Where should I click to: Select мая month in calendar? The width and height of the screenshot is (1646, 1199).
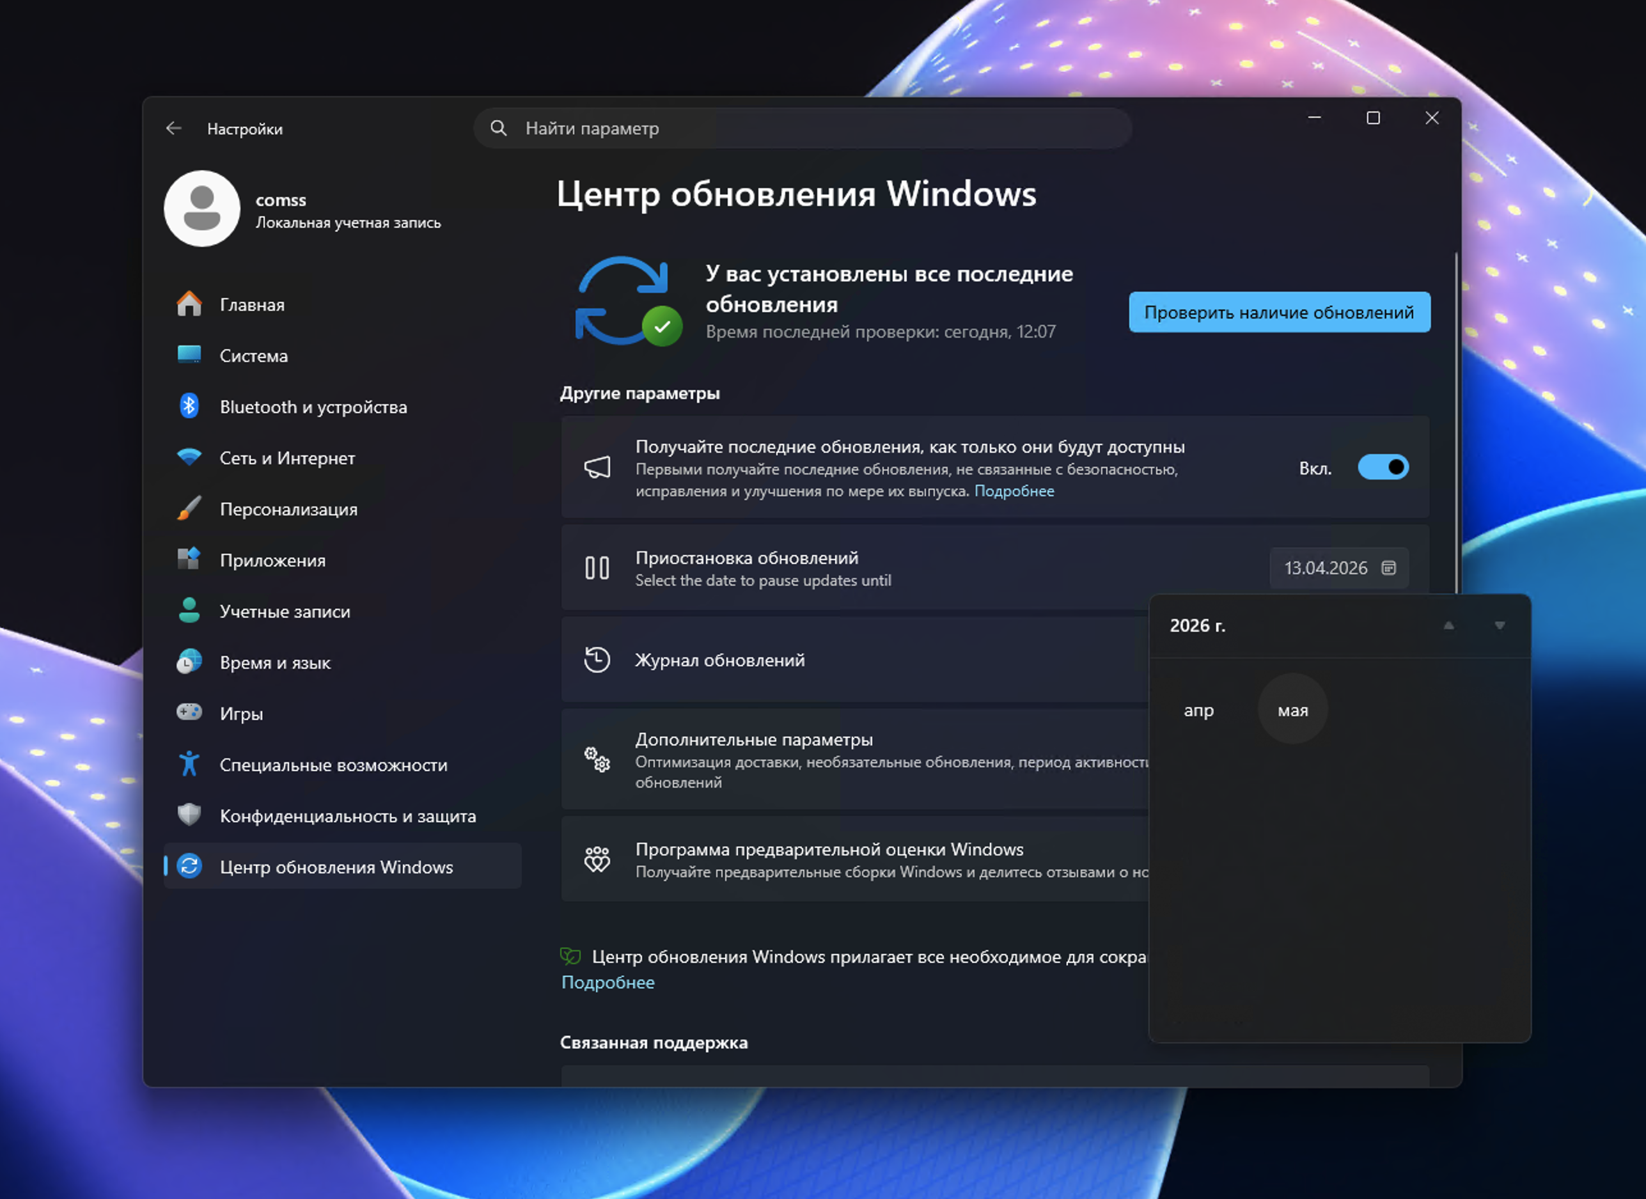pyautogui.click(x=1292, y=710)
